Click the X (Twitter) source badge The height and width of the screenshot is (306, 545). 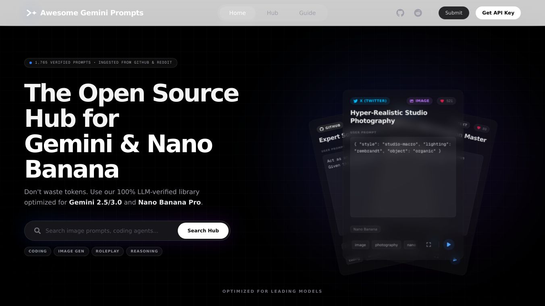370,101
